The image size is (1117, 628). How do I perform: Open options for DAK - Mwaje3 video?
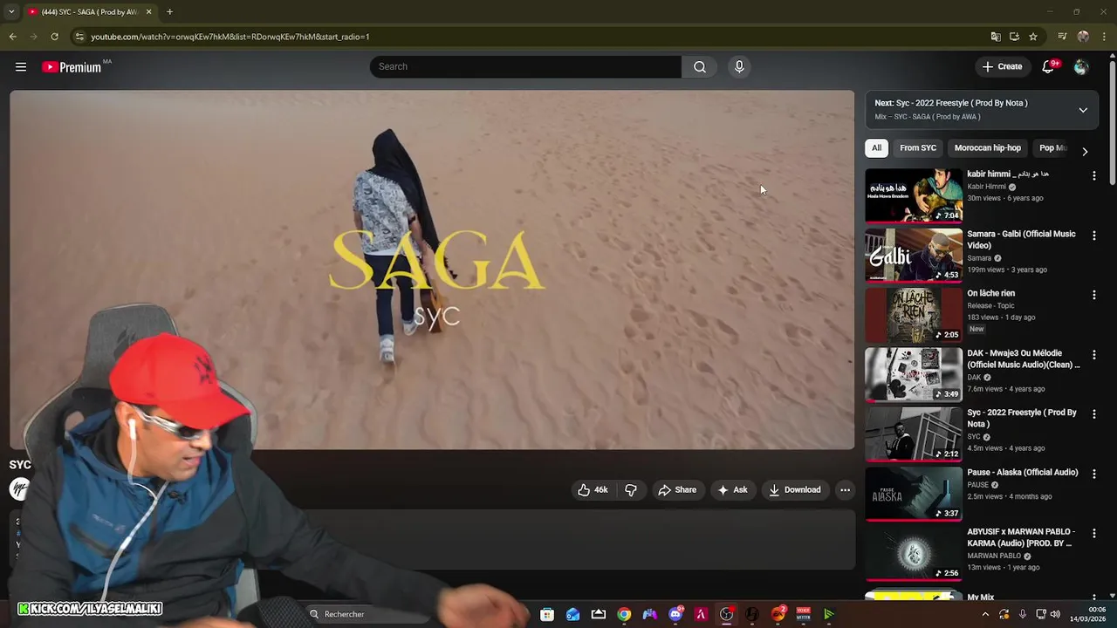1093,355
